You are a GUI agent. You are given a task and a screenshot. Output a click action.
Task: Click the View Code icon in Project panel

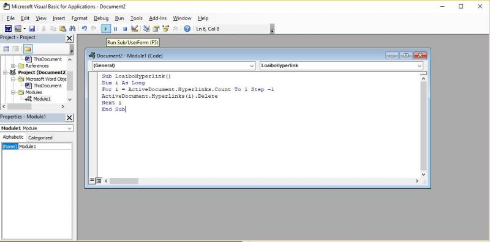click(x=6, y=49)
